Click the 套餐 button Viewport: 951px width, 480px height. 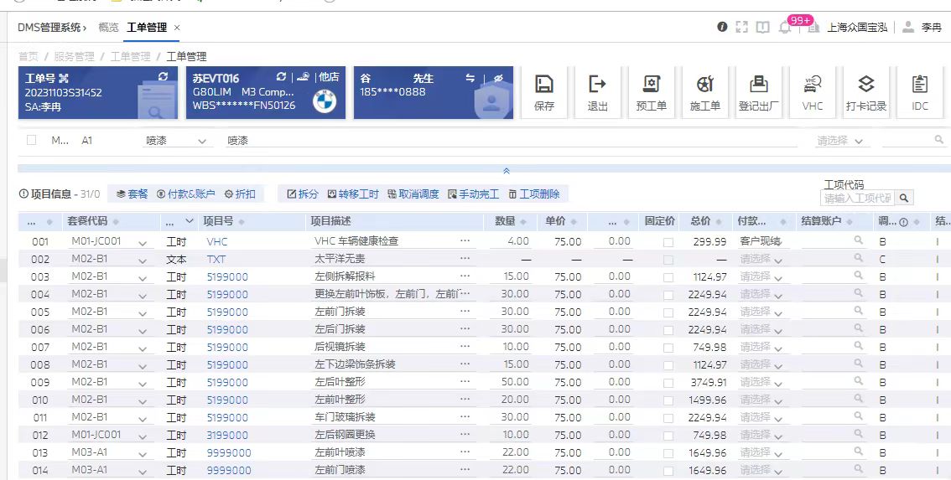pos(133,194)
